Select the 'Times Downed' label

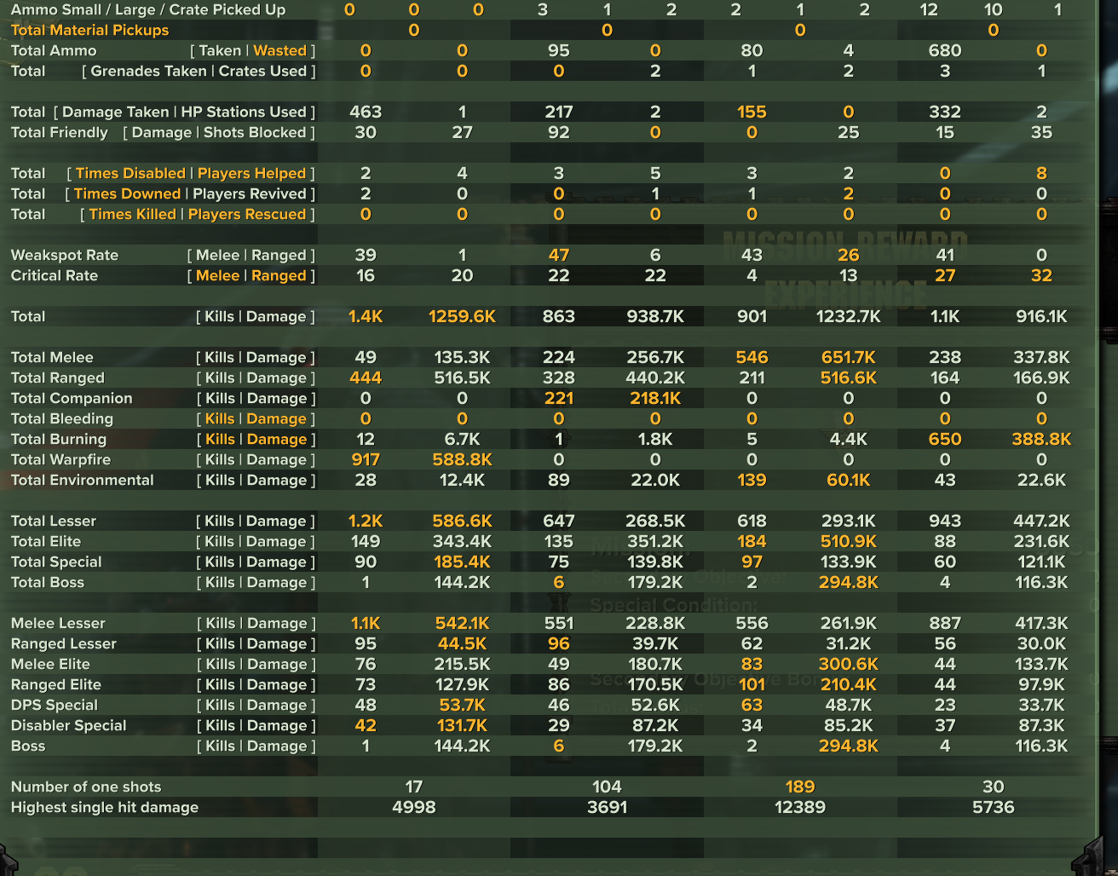tap(127, 193)
